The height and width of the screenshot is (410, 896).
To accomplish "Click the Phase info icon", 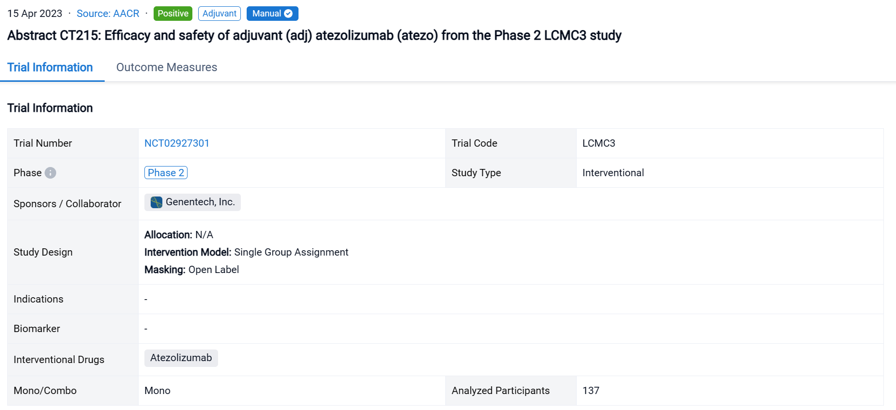I will 50,173.
